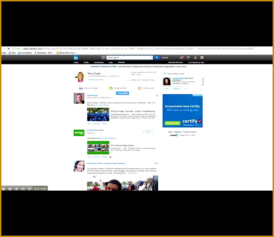The height and width of the screenshot is (237, 274).
Task: Click Steve Bocher profile photo
Action: tap(79, 98)
